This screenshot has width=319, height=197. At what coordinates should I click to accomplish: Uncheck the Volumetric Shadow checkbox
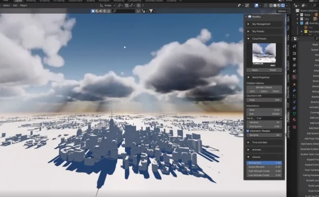(x=248, y=131)
